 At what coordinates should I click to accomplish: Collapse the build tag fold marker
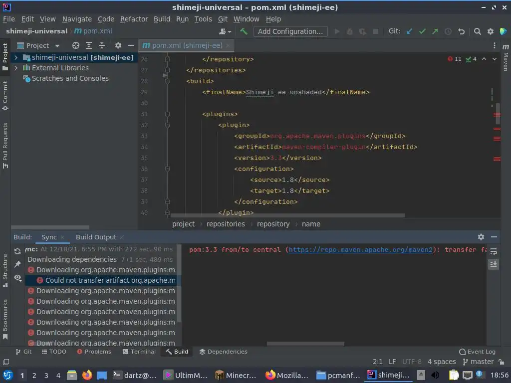167,81
